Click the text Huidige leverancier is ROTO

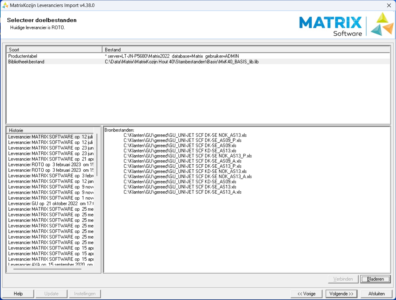coord(38,27)
